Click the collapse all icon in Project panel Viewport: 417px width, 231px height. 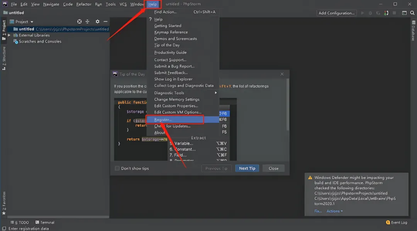(88, 22)
